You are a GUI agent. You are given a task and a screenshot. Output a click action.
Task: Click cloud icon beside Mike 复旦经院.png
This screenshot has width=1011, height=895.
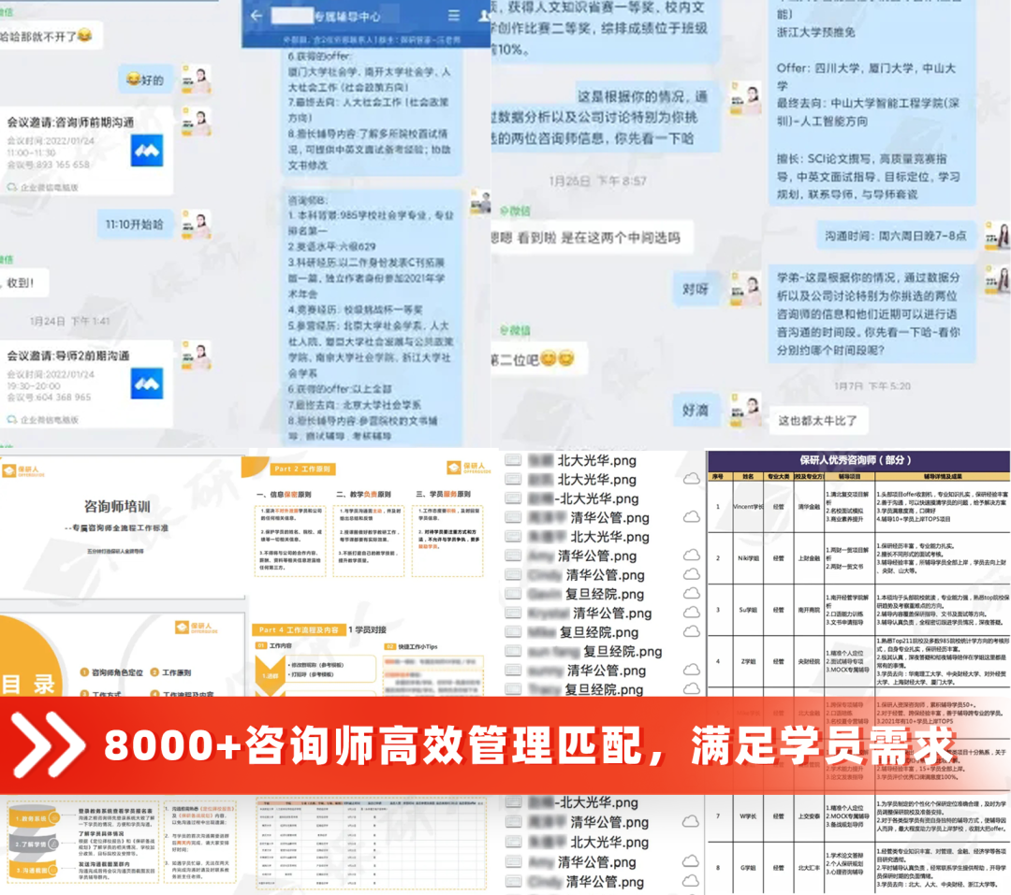pyautogui.click(x=691, y=631)
